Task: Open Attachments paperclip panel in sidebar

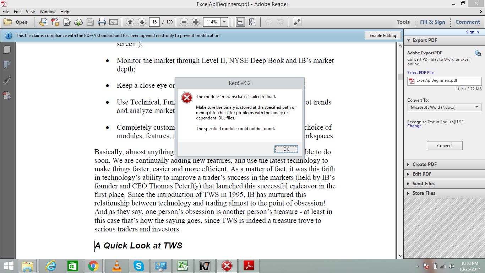Action: [7, 80]
